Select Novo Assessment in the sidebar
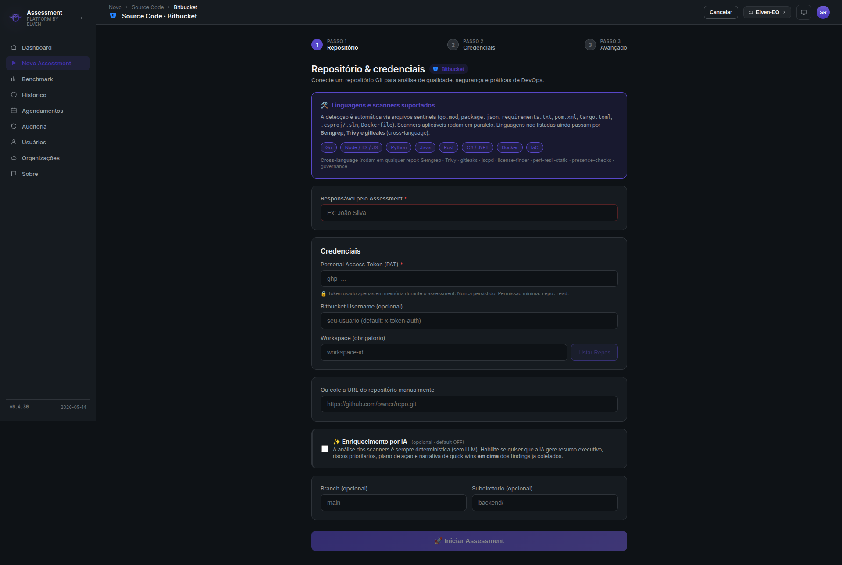 (48, 63)
